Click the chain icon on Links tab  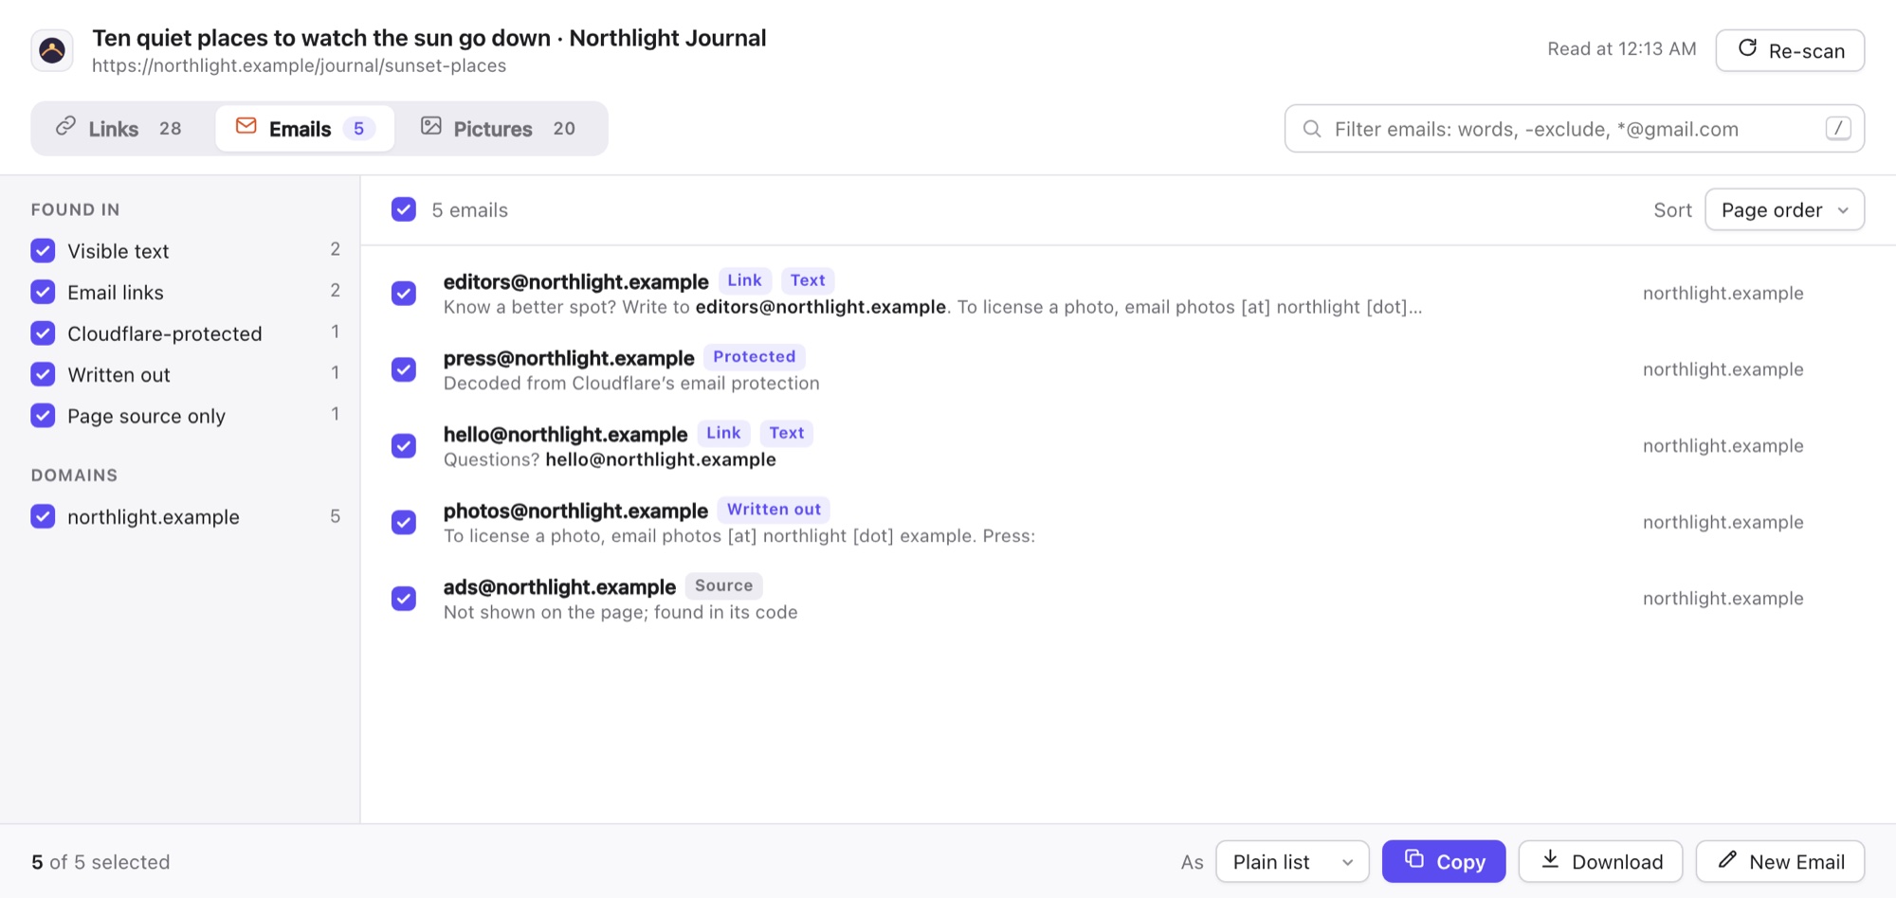click(65, 126)
